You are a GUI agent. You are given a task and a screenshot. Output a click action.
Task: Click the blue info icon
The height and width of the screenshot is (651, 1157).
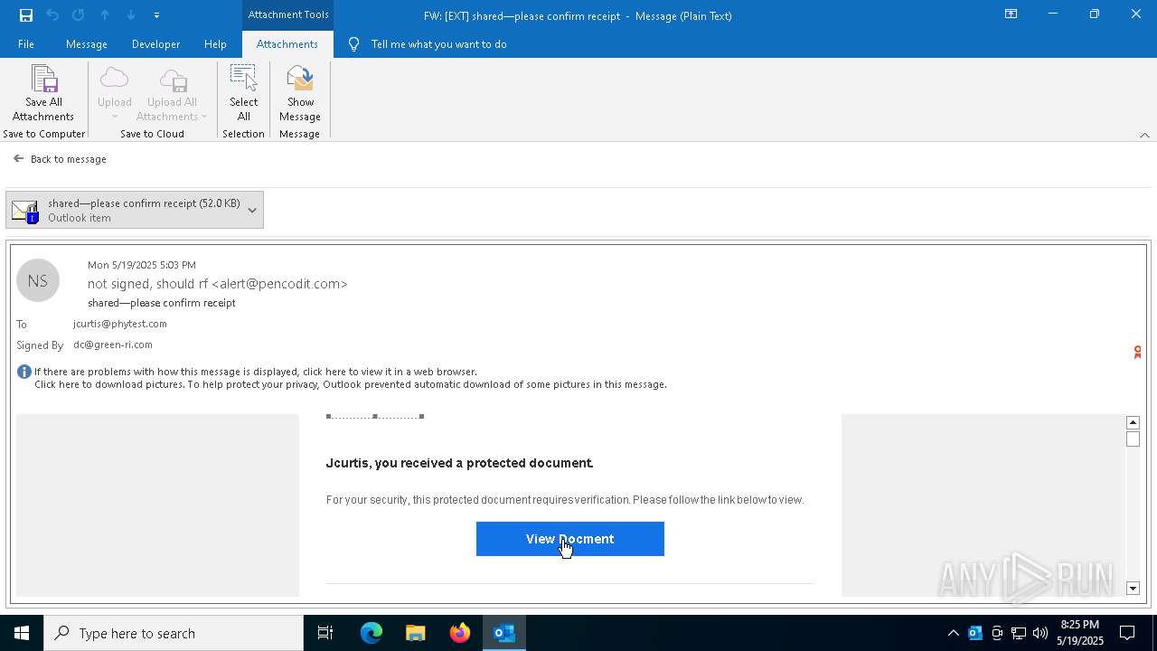(24, 372)
